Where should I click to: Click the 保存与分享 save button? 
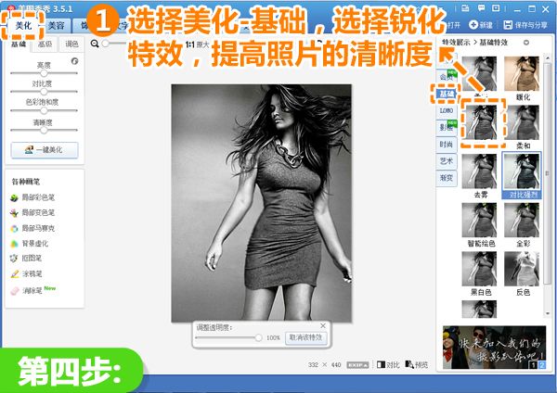[x=525, y=25]
